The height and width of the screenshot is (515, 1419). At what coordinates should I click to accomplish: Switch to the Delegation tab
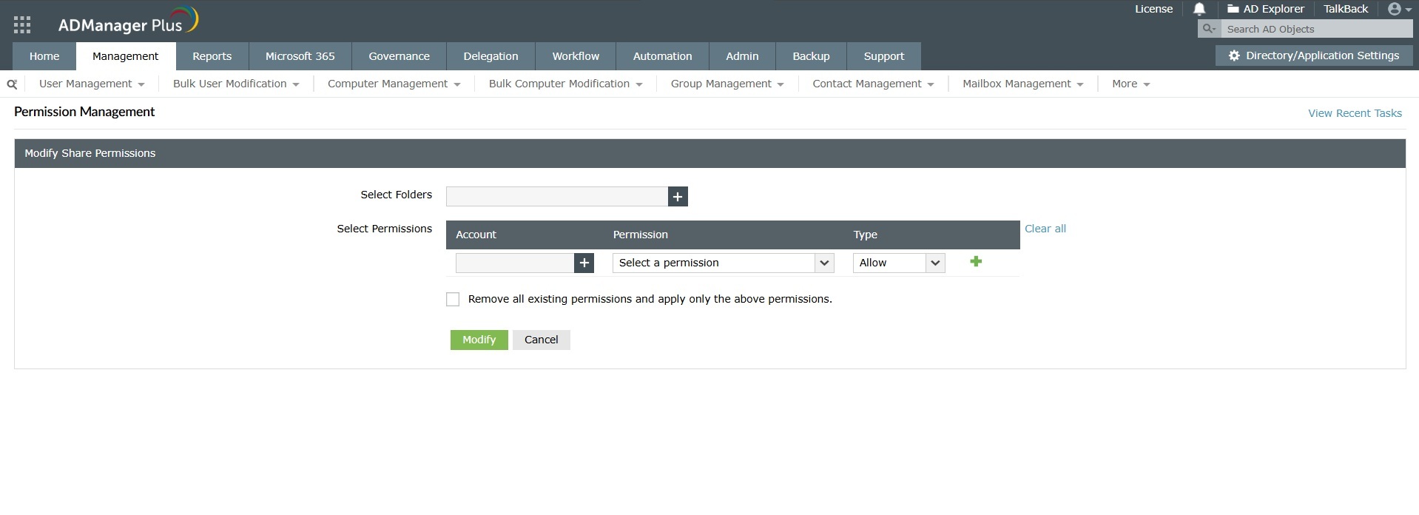[x=491, y=56]
